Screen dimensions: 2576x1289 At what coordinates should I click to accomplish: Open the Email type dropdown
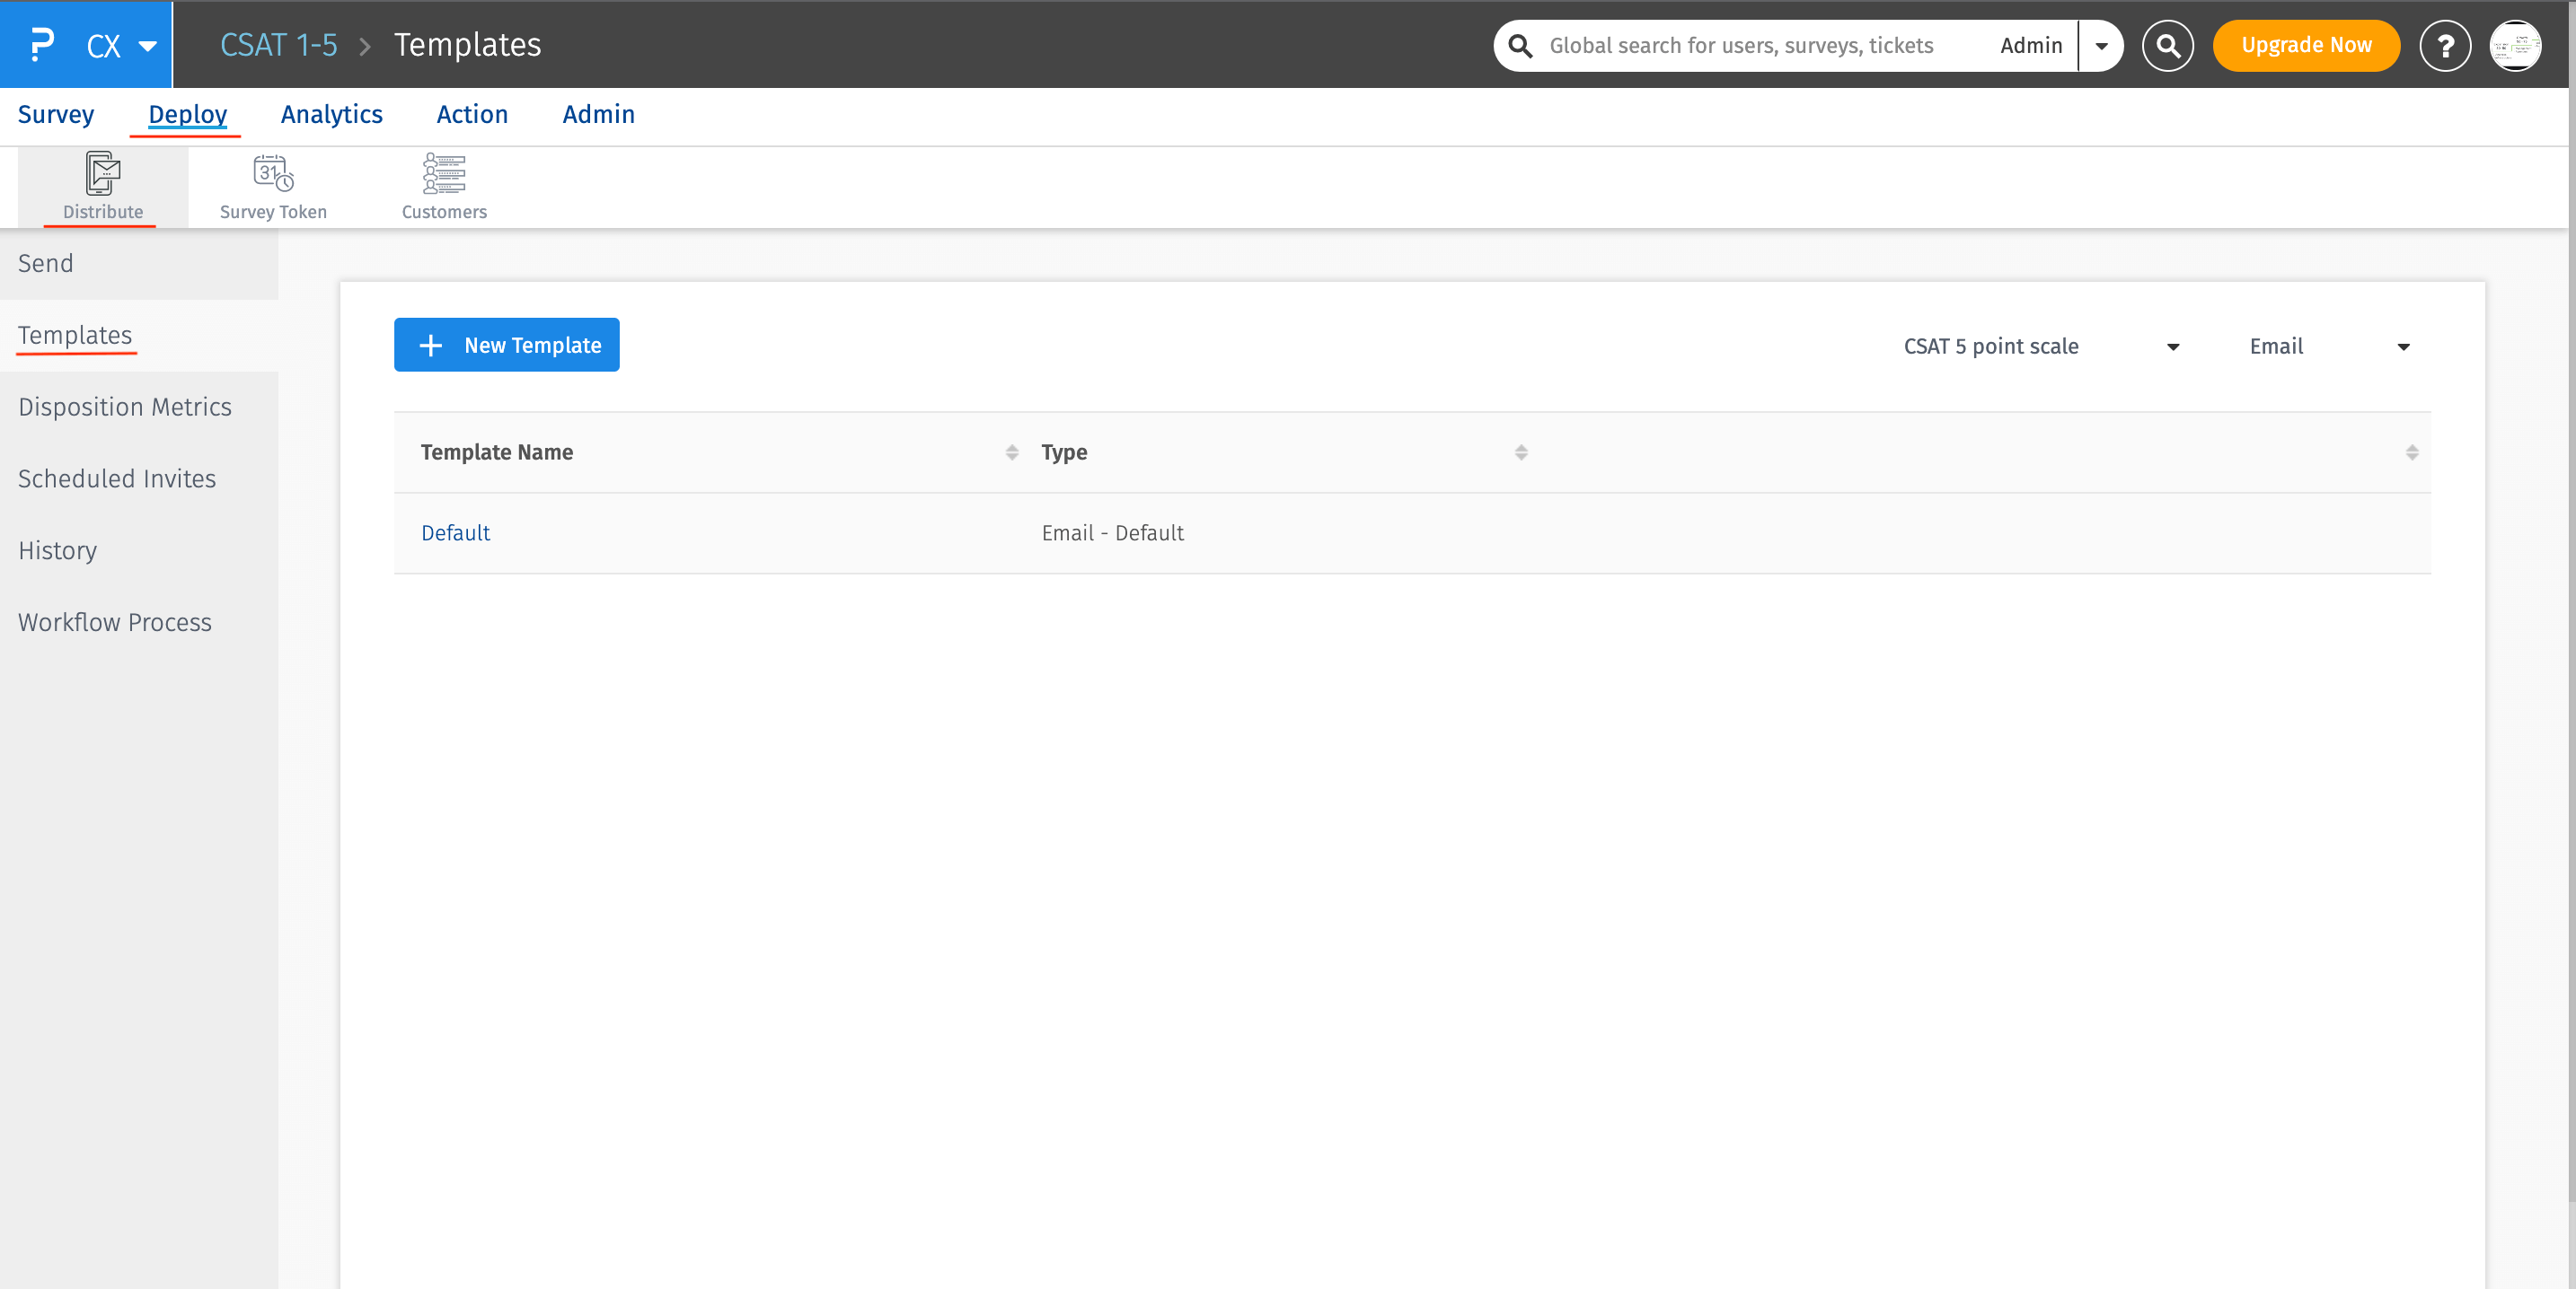point(2328,346)
